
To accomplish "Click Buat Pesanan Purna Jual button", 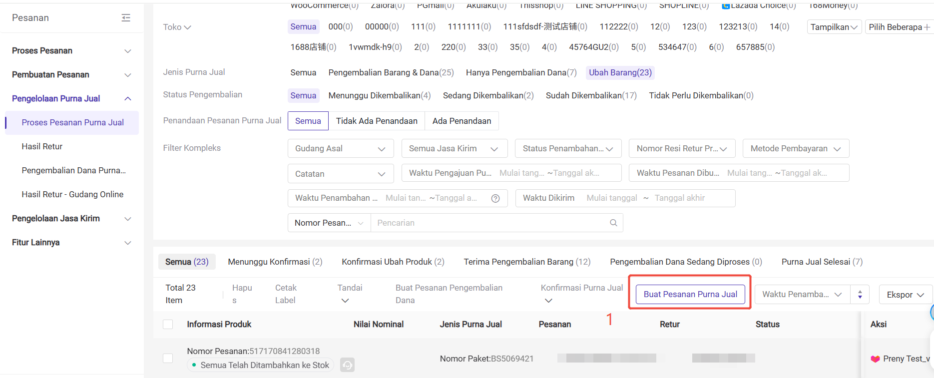I will pos(690,294).
